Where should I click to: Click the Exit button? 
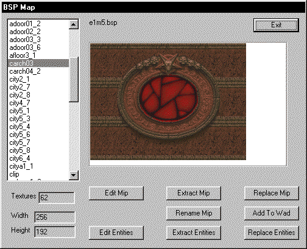276,25
